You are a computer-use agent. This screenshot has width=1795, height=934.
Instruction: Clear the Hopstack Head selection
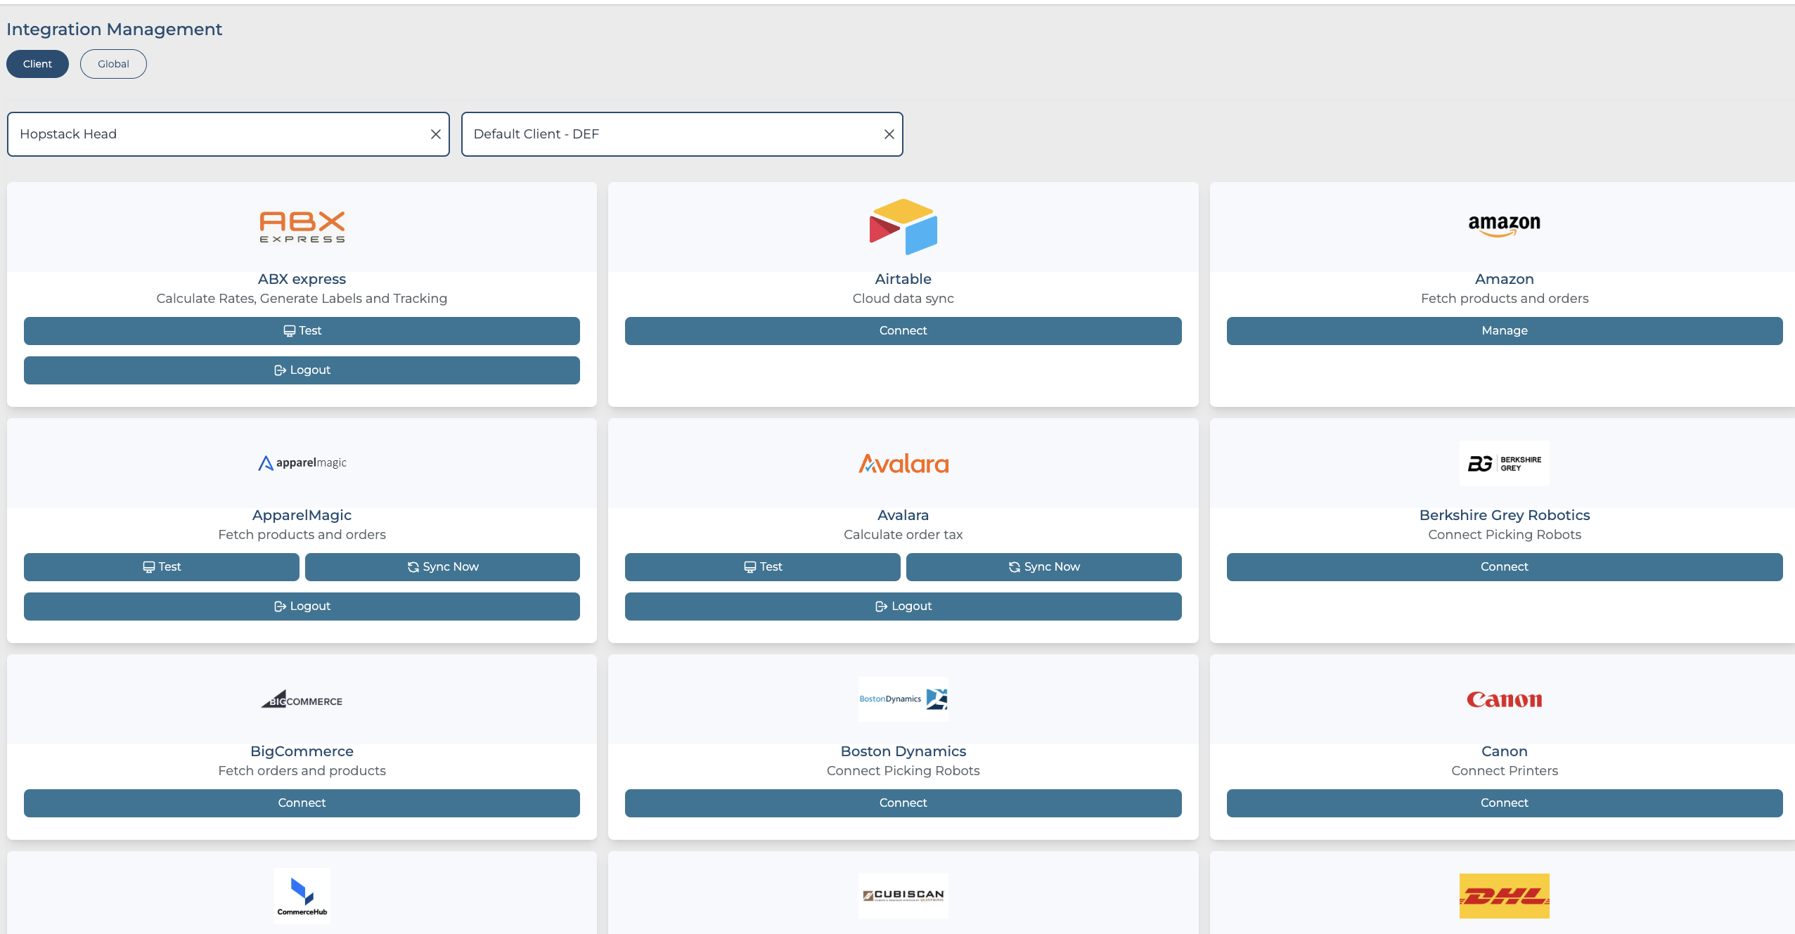(435, 134)
